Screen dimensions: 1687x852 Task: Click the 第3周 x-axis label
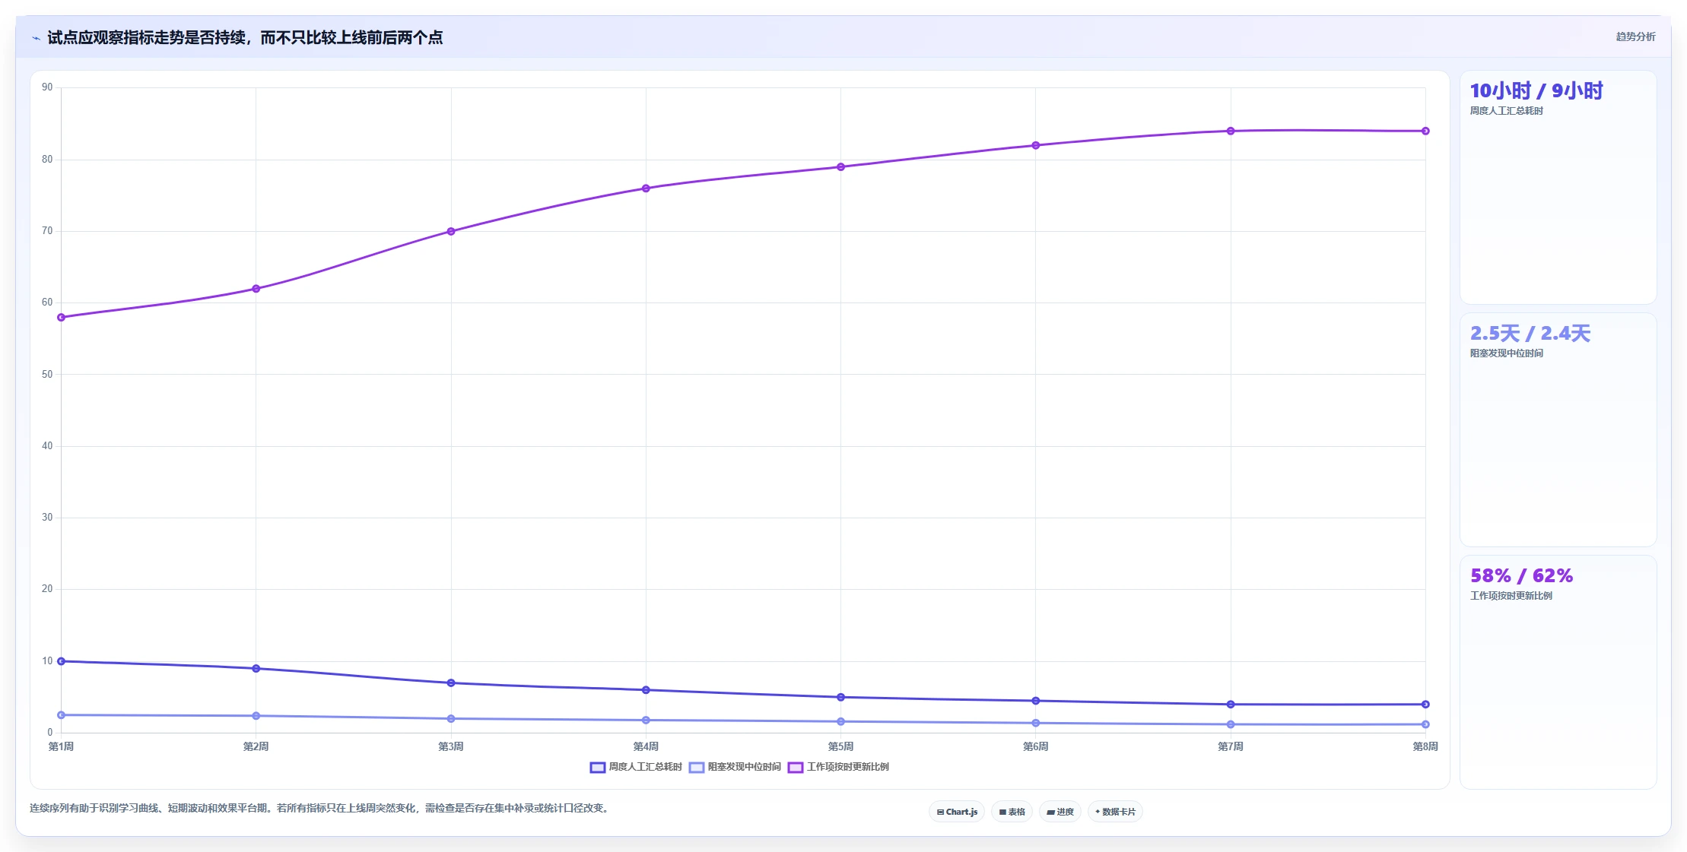click(x=451, y=747)
